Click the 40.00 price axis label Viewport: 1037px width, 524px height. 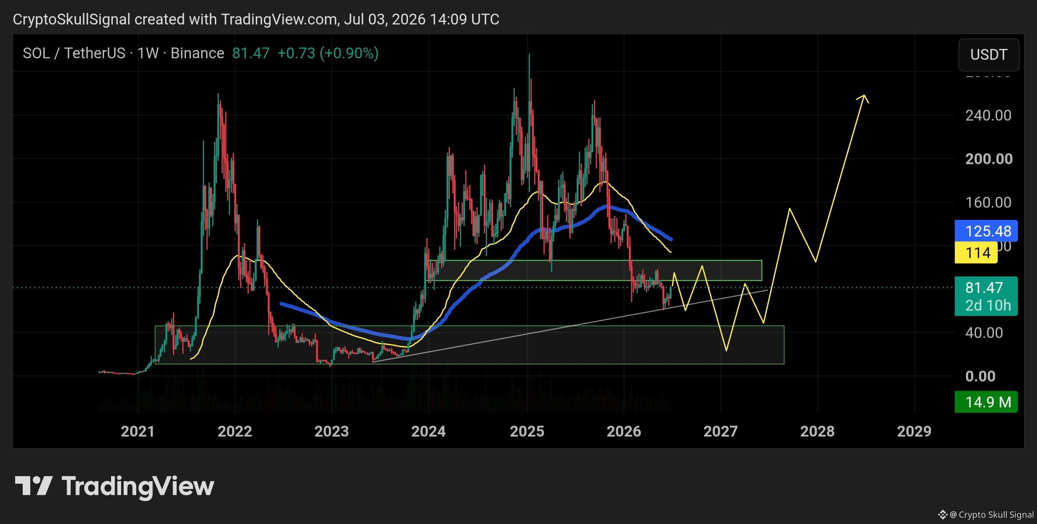pyautogui.click(x=984, y=333)
